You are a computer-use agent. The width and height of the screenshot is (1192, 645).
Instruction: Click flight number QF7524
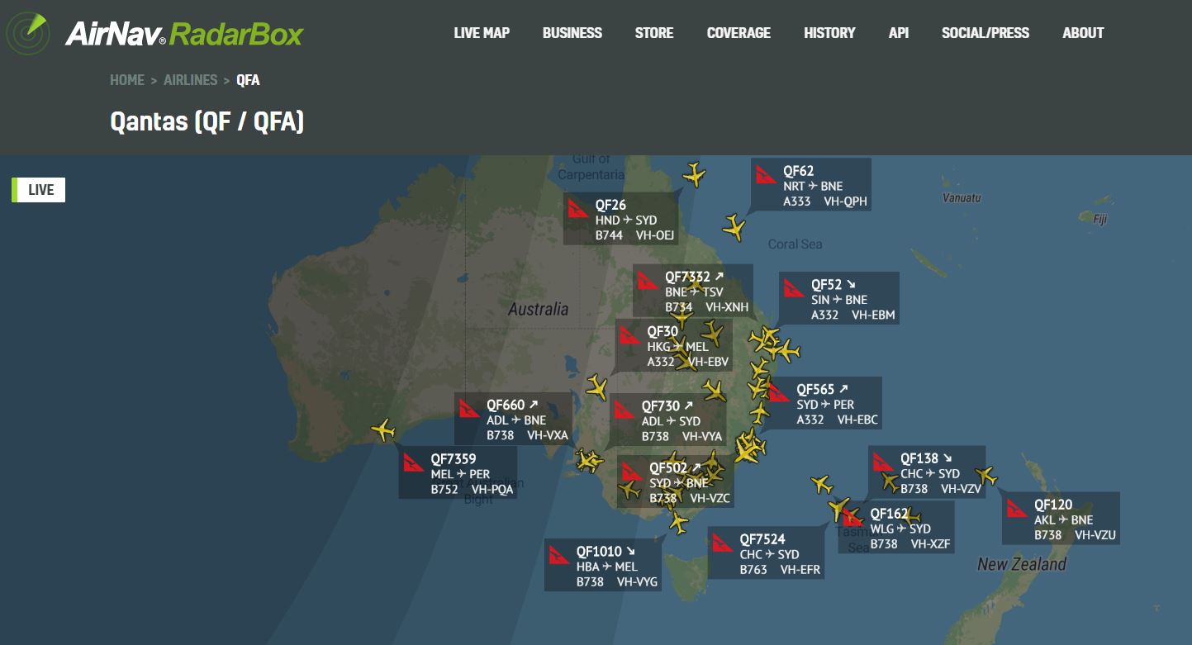click(x=762, y=539)
